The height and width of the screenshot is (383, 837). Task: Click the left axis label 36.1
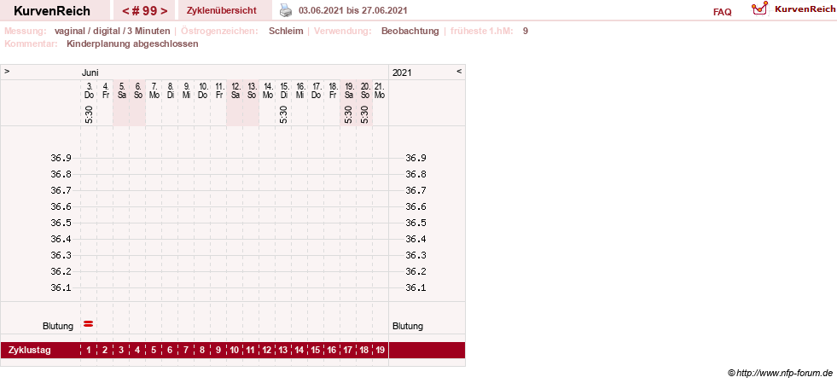pyautogui.click(x=61, y=287)
